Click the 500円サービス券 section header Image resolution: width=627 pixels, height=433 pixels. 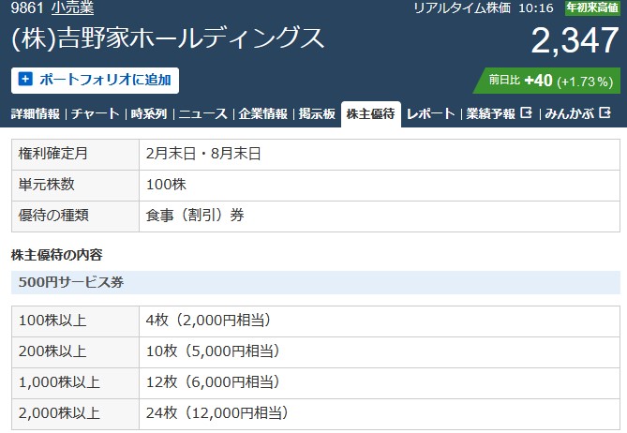(x=316, y=282)
